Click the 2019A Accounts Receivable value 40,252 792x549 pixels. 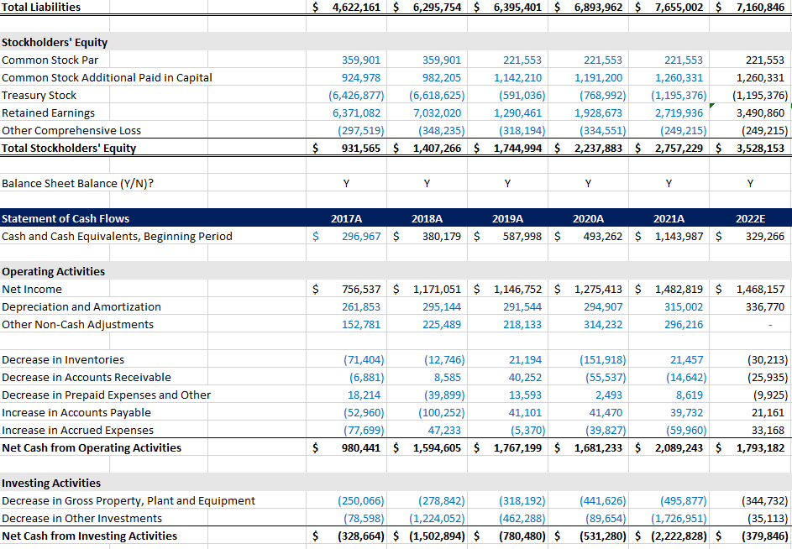tap(525, 377)
